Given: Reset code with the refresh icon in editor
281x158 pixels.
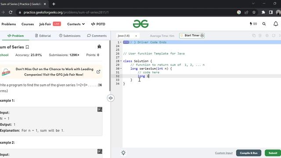Looking at the screenshot, I should click(x=274, y=36).
